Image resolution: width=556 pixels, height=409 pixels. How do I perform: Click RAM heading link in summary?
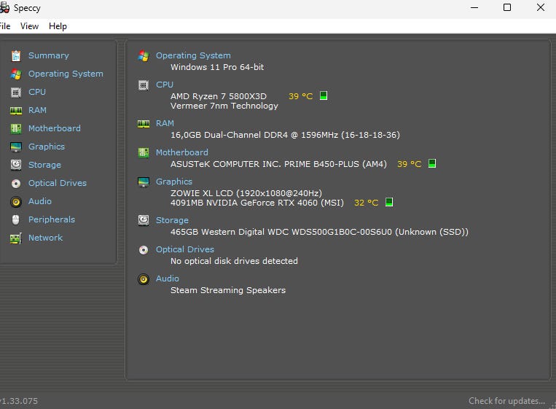click(165, 123)
